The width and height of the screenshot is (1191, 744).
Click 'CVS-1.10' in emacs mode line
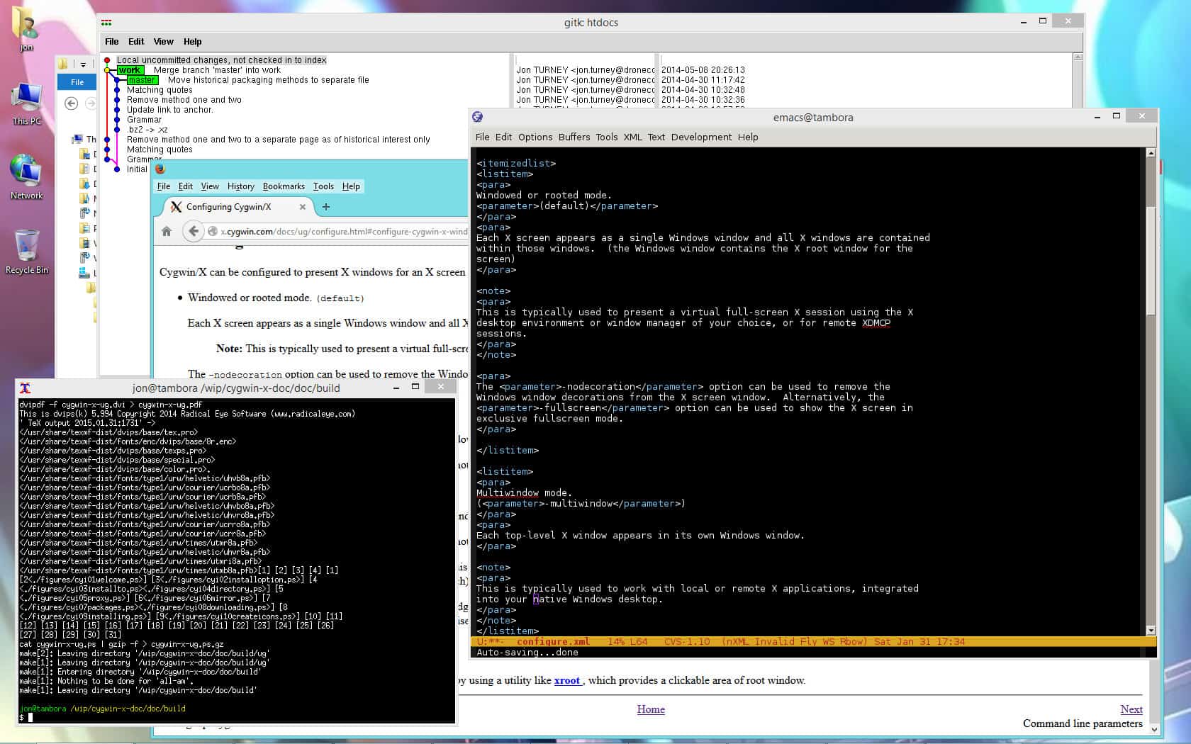(x=687, y=642)
